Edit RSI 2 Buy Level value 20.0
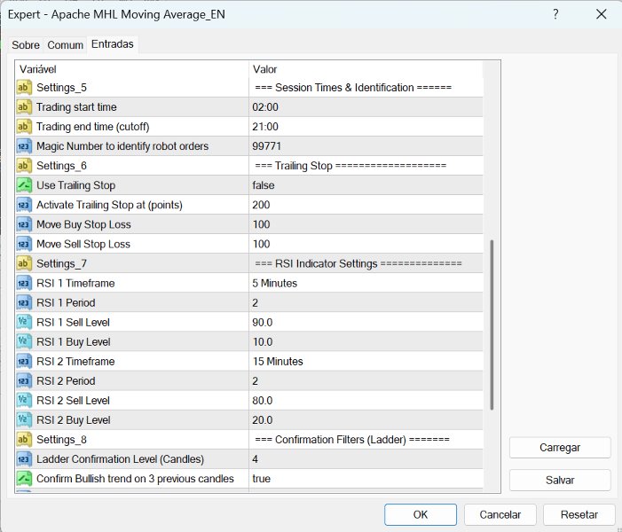This screenshot has height=532, width=622. pyautogui.click(x=366, y=419)
